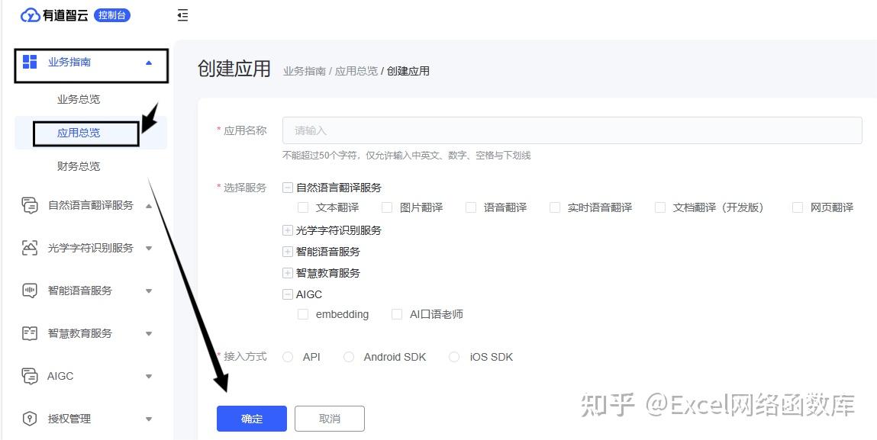Open 应用总览 in the sidebar
Viewport: 877px width, 440px height.
[x=79, y=133]
